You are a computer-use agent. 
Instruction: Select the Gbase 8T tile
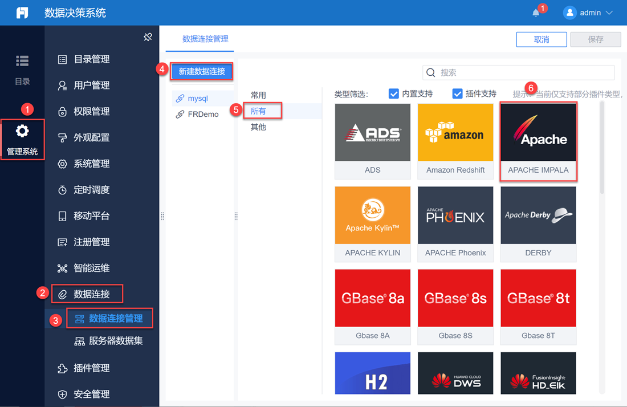(538, 307)
